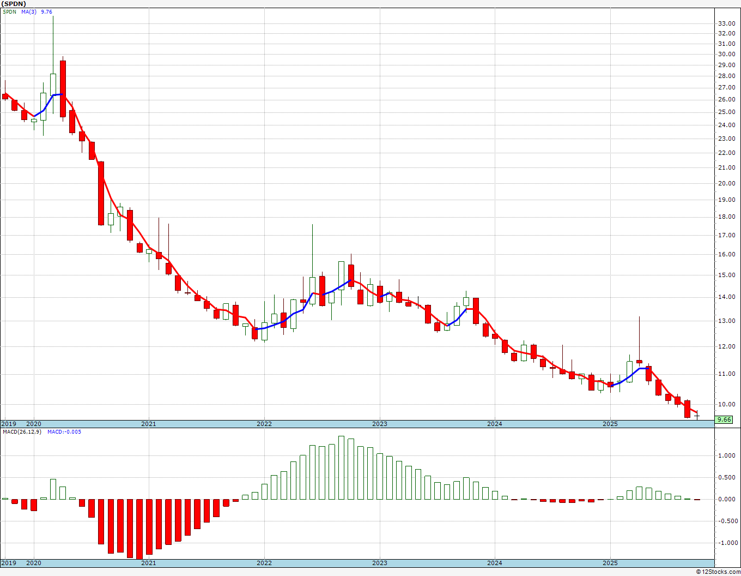
Task: Click 2023 on the price chart time axis
Action: [380, 424]
